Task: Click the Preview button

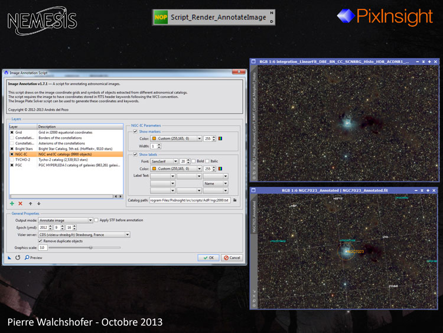Action: (x=33, y=258)
